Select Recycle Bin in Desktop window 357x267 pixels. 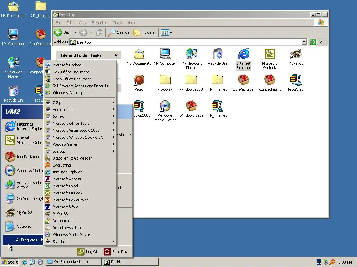click(x=218, y=57)
